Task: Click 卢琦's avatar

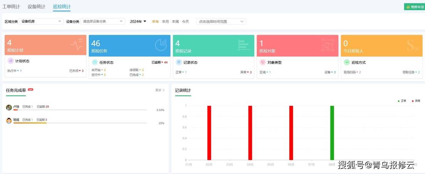Action: (x=9, y=108)
